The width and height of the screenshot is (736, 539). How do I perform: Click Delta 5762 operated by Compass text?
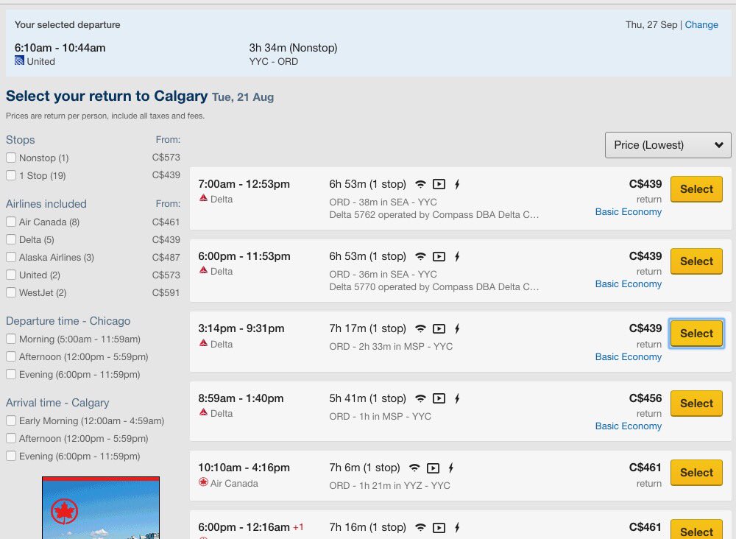pyautogui.click(x=434, y=215)
